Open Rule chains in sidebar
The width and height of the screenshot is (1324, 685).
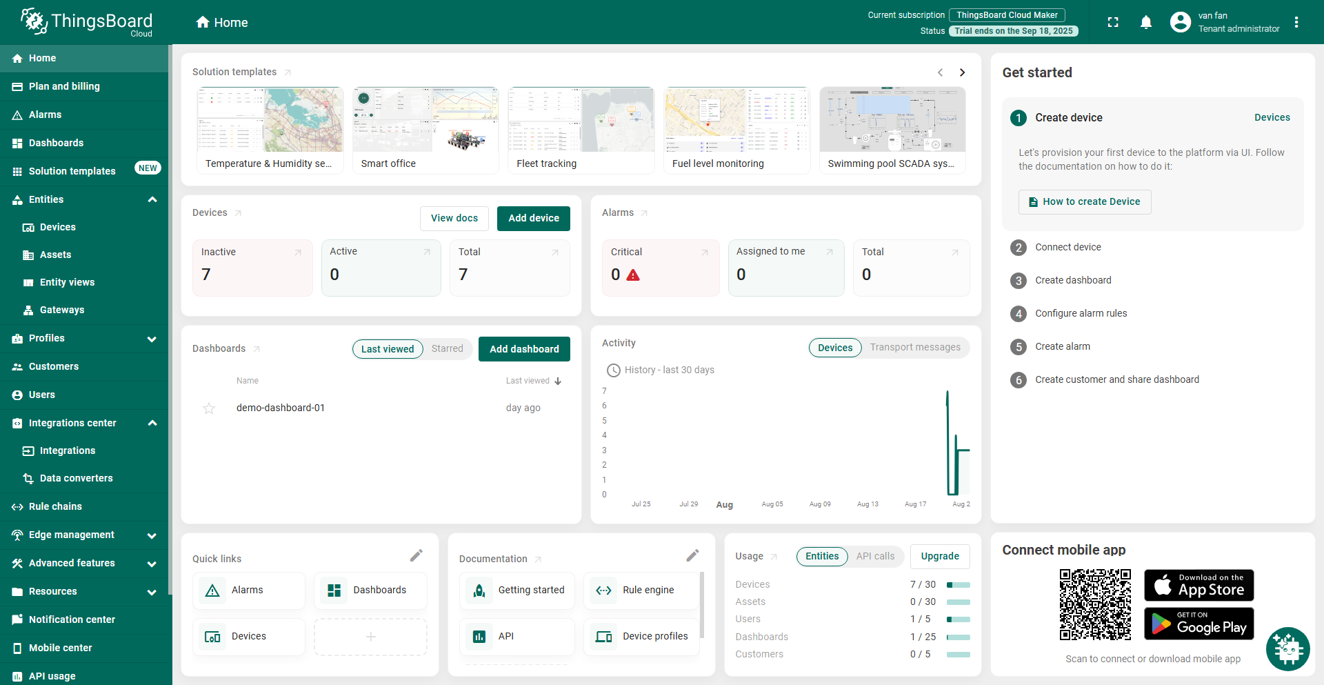tap(84, 507)
